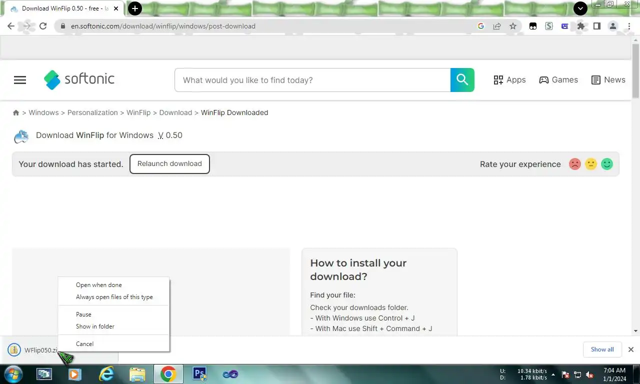The image size is (640, 384).
Task: Open the new tab plus button
Action: tap(134, 8)
